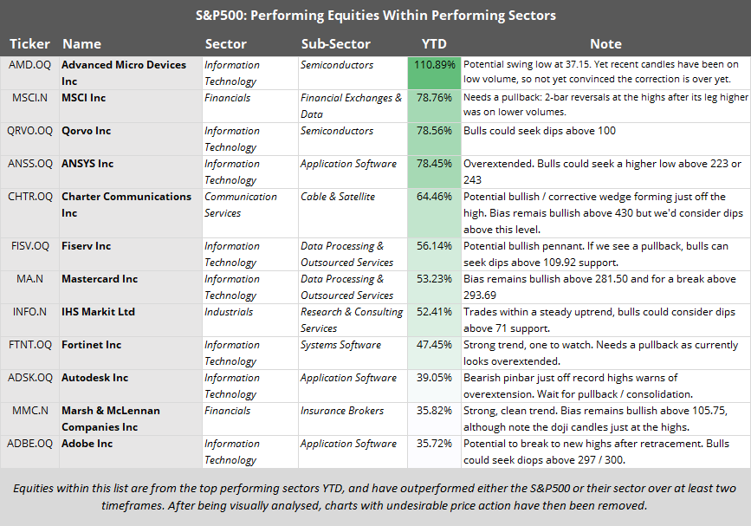
Task: Click the AMD.OQ ticker cell
Action: click(29, 65)
